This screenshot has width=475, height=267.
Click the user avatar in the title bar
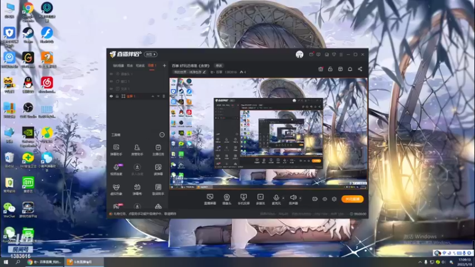(299, 55)
